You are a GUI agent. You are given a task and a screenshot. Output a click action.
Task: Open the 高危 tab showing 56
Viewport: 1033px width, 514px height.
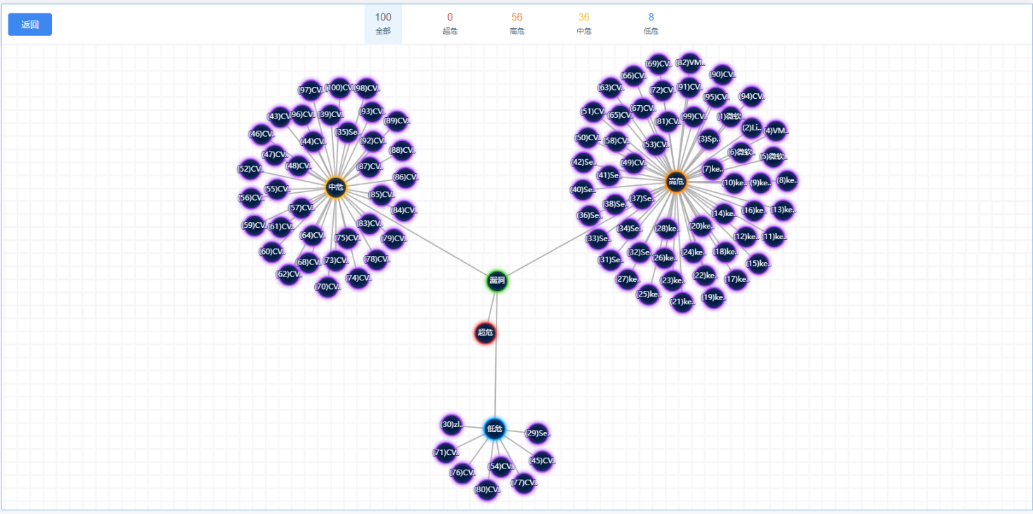(517, 24)
